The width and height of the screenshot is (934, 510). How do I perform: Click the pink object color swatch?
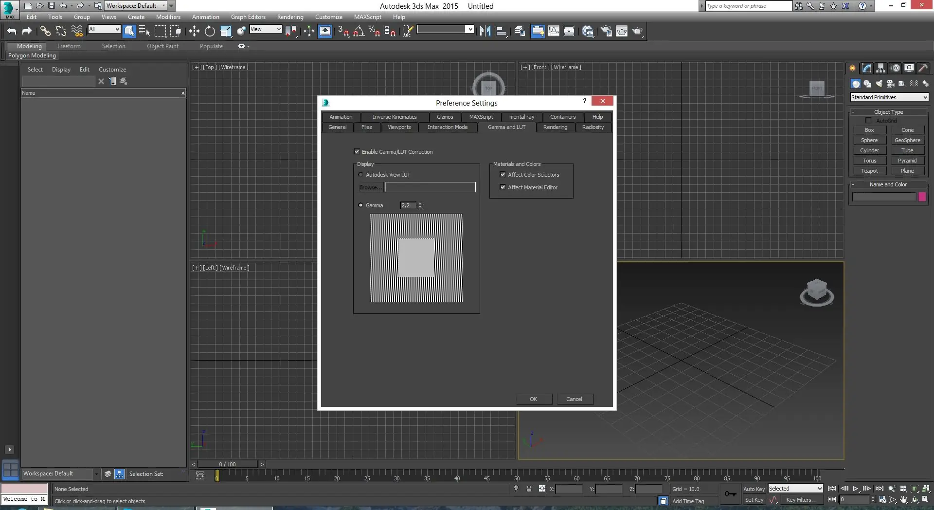click(x=922, y=197)
